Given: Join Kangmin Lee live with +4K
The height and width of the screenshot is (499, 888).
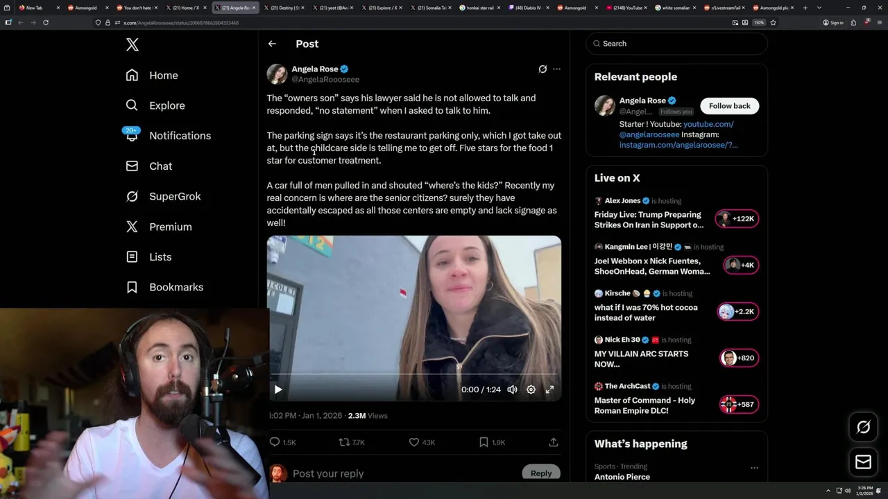Looking at the screenshot, I should 741,265.
